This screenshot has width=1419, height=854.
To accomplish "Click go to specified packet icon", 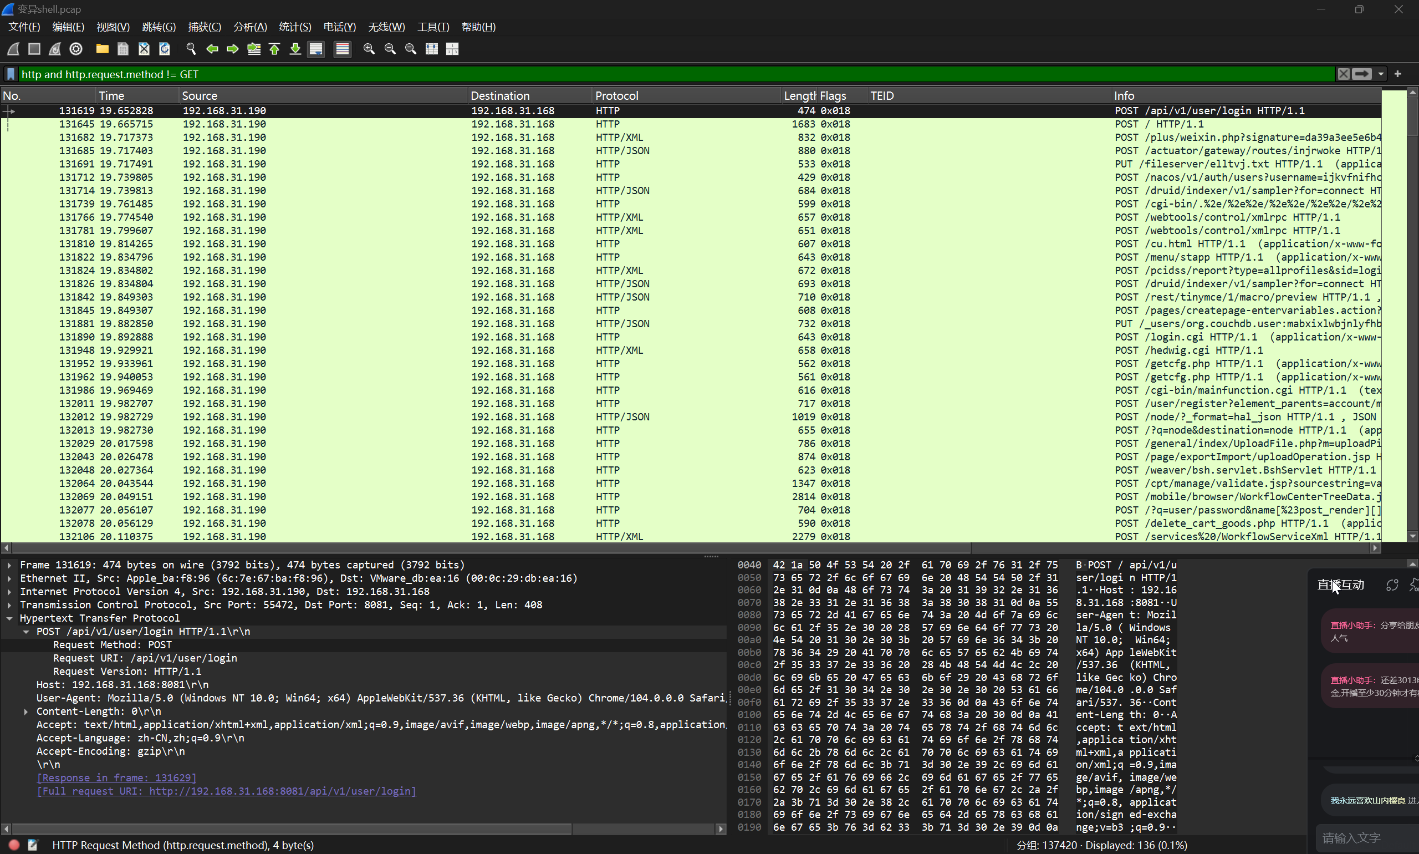I will coord(254,49).
